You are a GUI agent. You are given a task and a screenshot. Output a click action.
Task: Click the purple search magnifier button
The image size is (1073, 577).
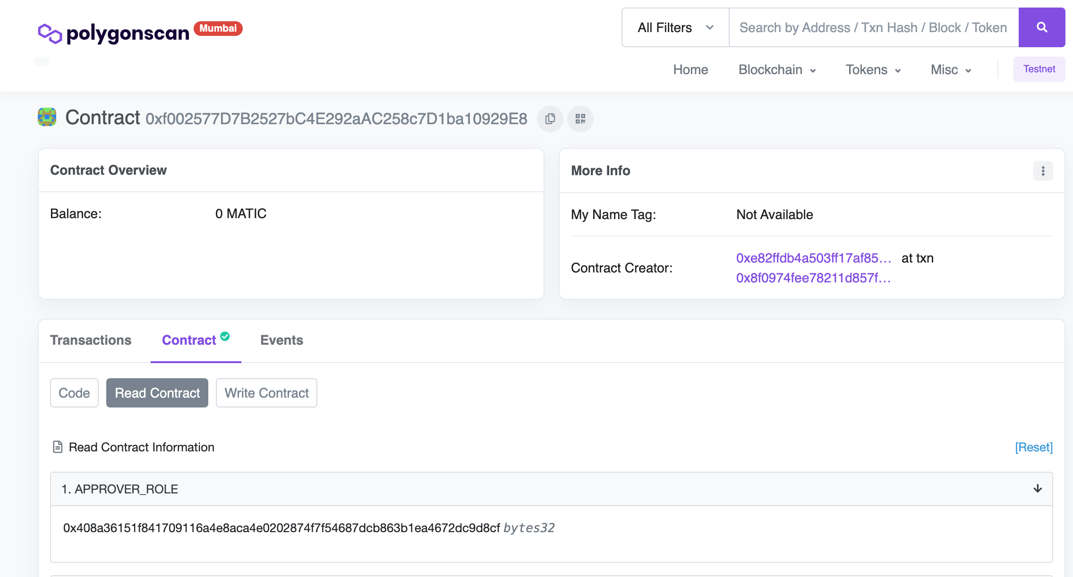pyautogui.click(x=1041, y=27)
